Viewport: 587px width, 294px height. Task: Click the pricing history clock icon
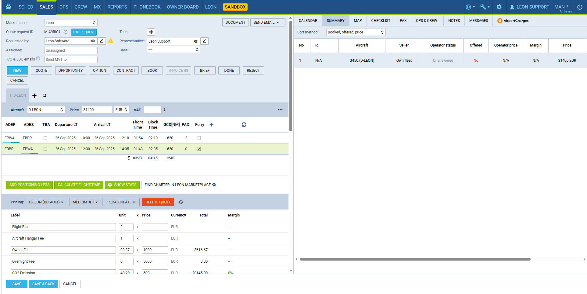pos(181,202)
